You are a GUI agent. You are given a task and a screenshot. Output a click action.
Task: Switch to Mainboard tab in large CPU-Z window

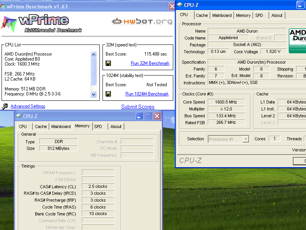point(222,15)
